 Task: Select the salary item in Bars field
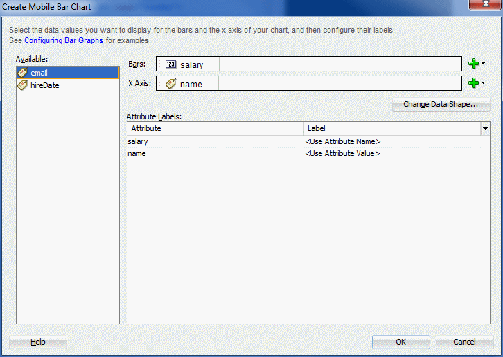coord(188,64)
